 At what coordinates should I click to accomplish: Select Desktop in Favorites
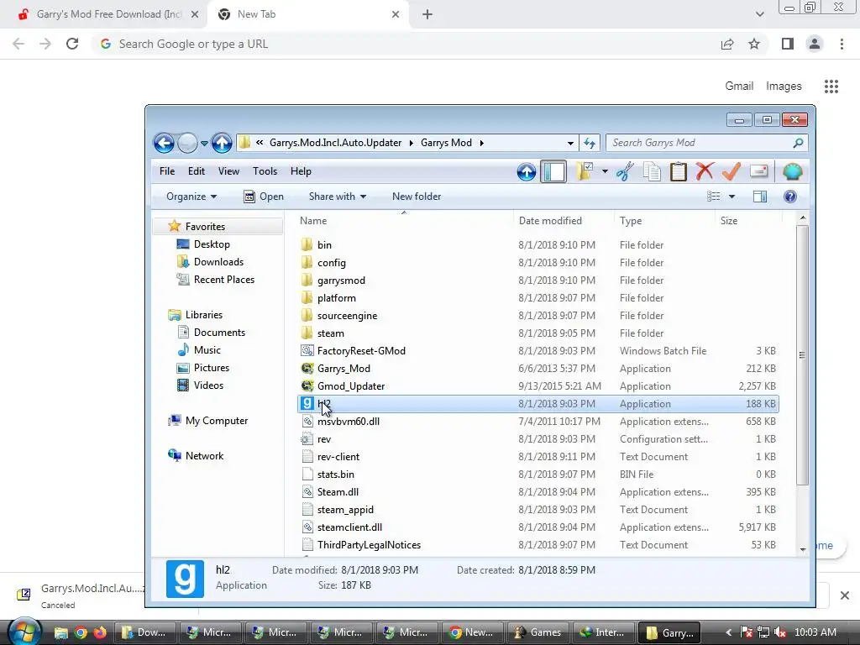coord(211,244)
